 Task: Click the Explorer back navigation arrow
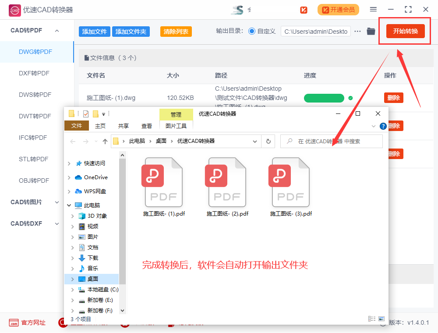click(x=73, y=142)
